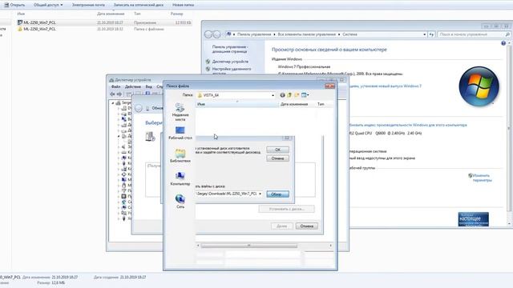Click Новая папка in Explorer toolbar

183,5
